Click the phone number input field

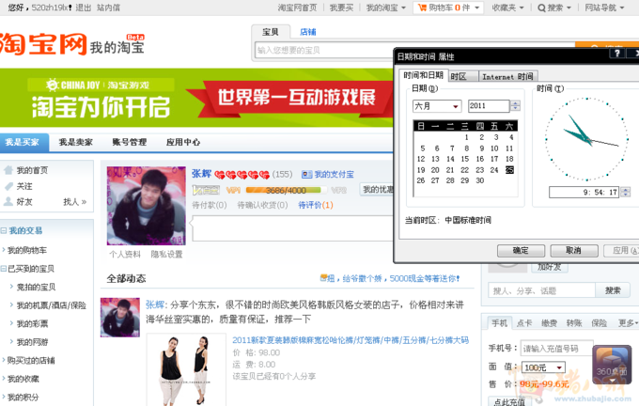556,349
